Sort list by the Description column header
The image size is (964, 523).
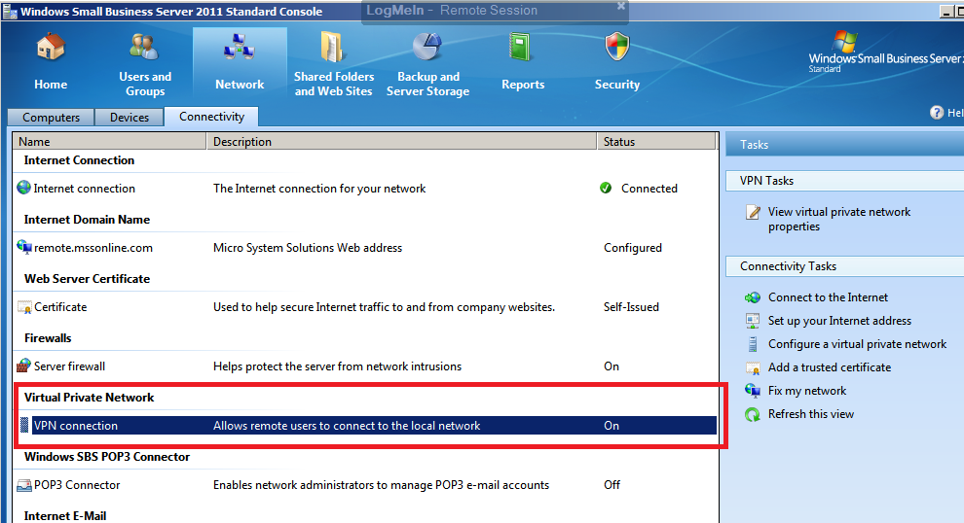coord(401,141)
